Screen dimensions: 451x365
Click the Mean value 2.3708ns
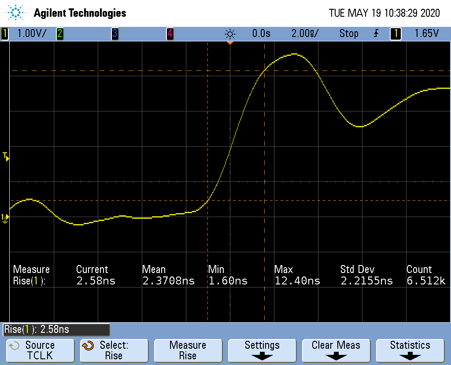coord(169,281)
